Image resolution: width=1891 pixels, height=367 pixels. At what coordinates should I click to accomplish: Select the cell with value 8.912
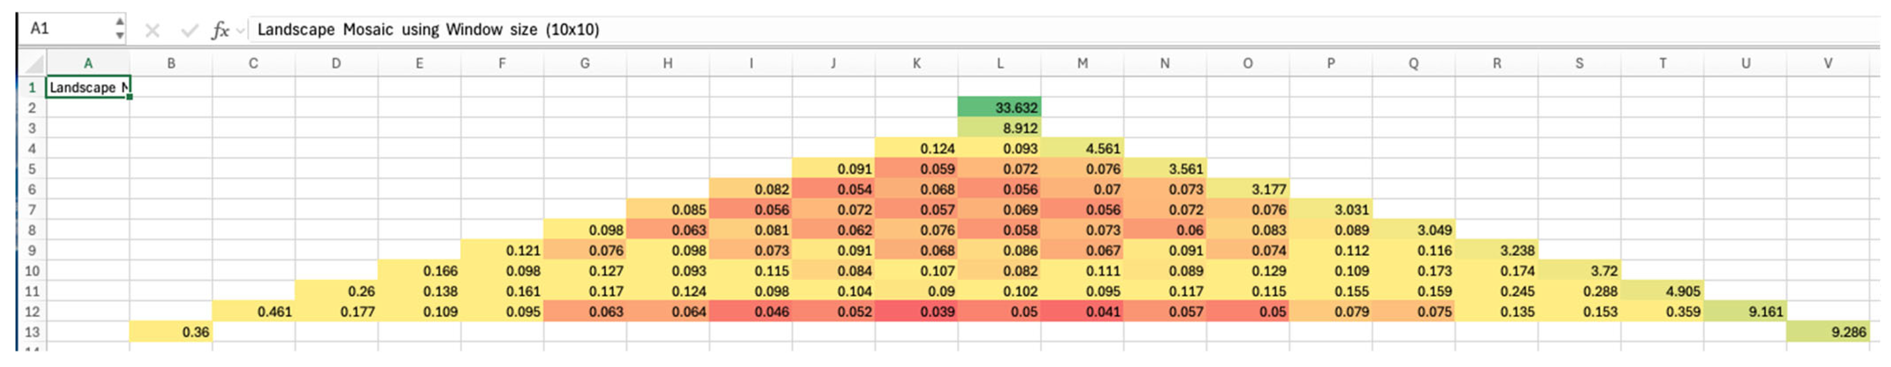click(x=999, y=128)
